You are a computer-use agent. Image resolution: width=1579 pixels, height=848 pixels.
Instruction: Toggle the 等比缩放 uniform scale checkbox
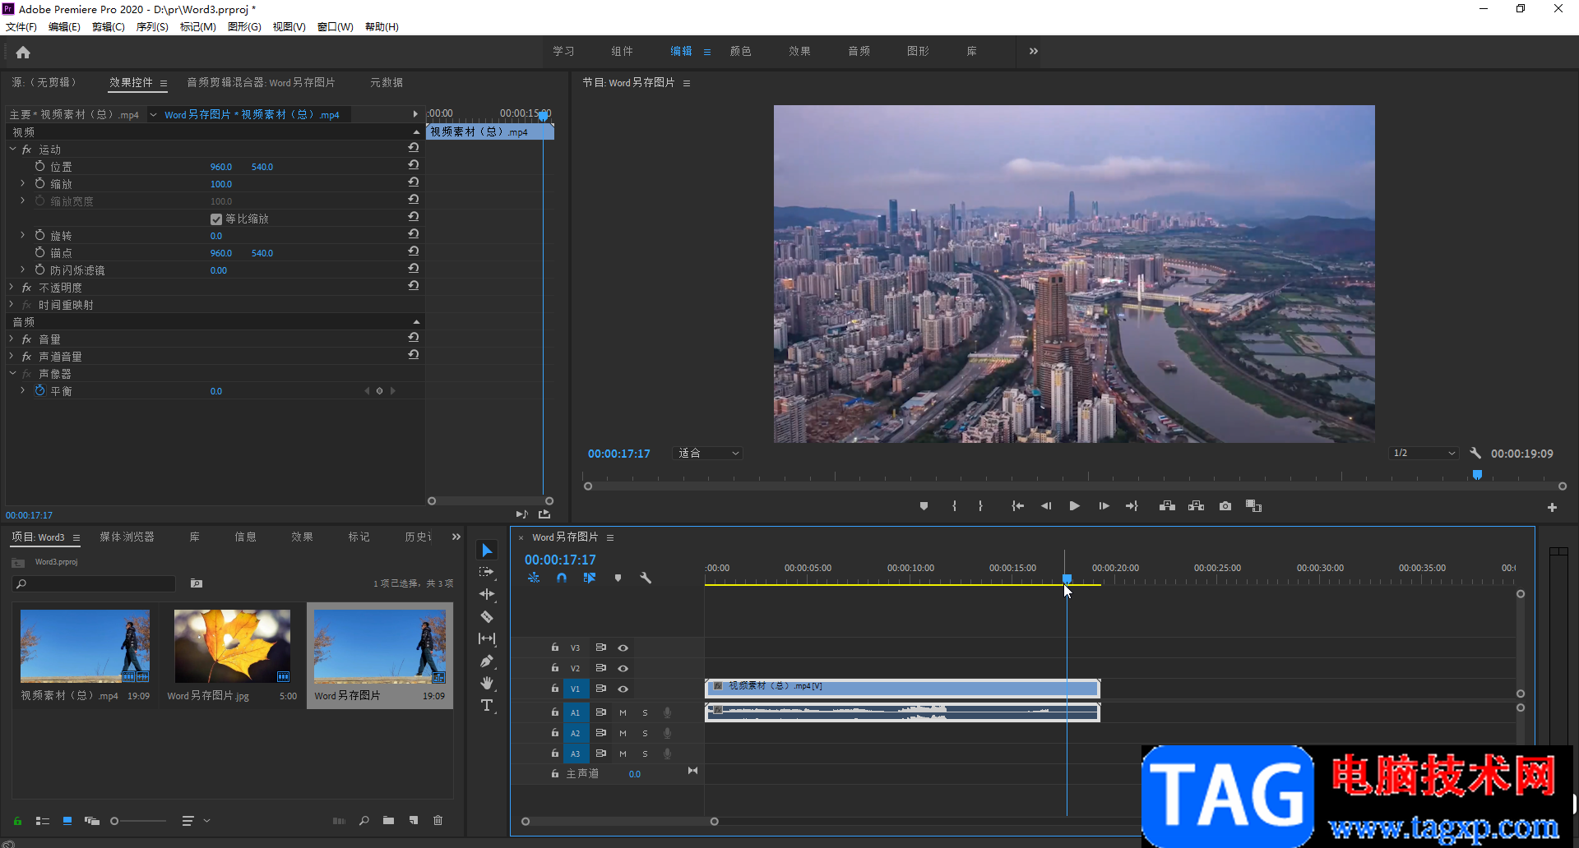(216, 219)
